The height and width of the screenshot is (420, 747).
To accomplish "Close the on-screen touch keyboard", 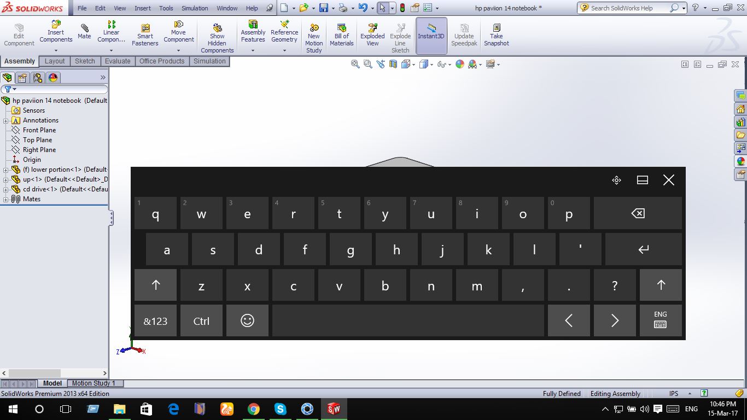I will (669, 180).
